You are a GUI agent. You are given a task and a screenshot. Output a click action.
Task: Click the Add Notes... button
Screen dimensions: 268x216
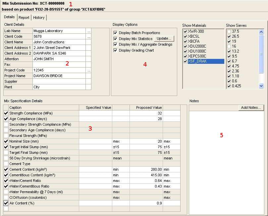click(251, 108)
